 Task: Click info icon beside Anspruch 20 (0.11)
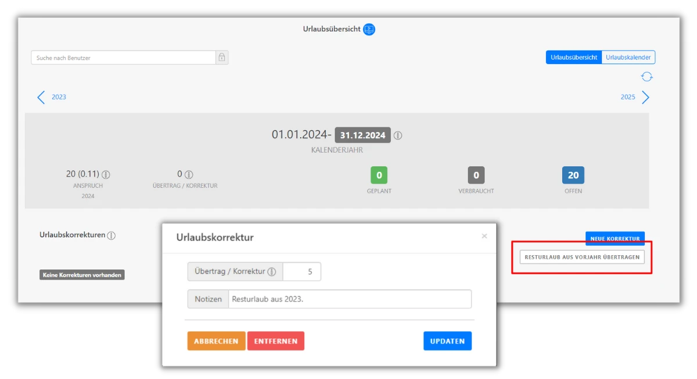click(106, 174)
